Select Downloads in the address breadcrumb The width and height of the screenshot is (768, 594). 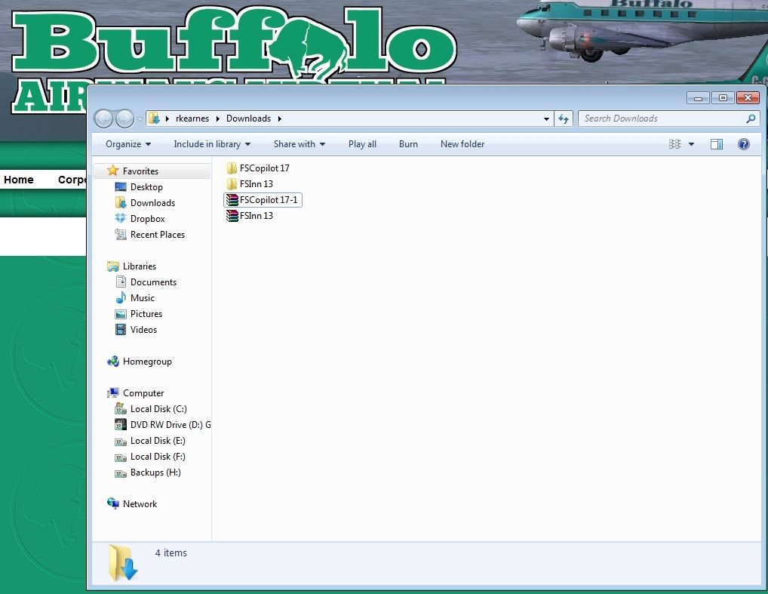[248, 118]
